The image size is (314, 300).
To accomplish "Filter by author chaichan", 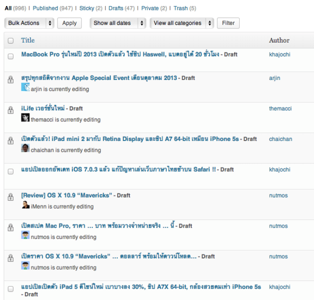I will pos(281,139).
